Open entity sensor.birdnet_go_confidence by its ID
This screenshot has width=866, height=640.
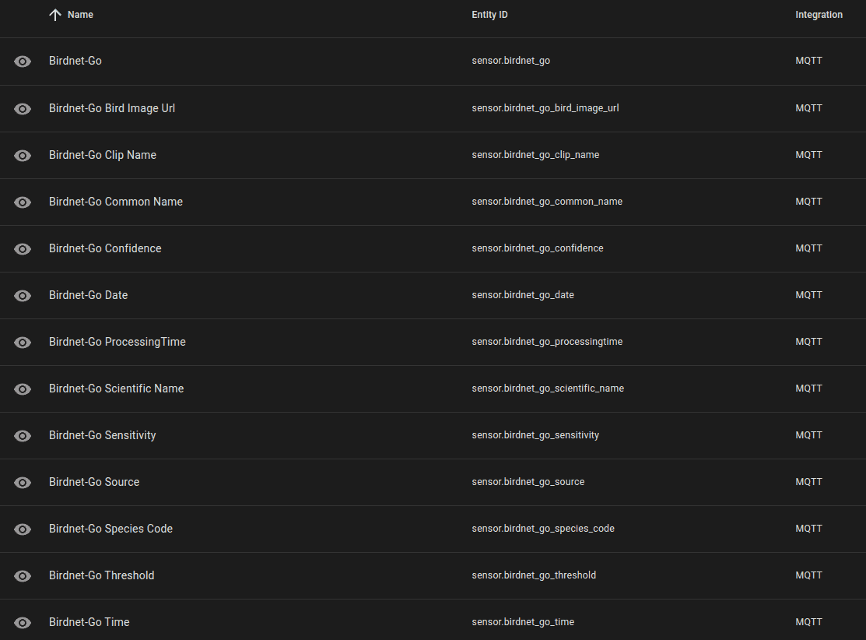[537, 248]
